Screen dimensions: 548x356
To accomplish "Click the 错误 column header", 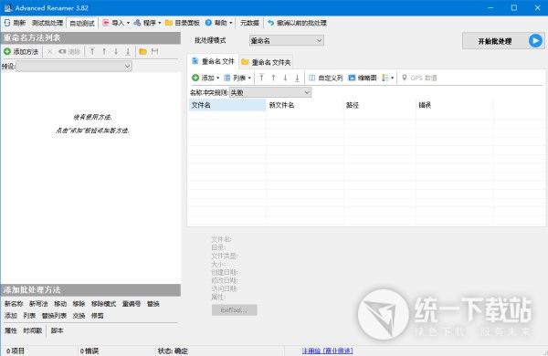I will coord(454,105).
